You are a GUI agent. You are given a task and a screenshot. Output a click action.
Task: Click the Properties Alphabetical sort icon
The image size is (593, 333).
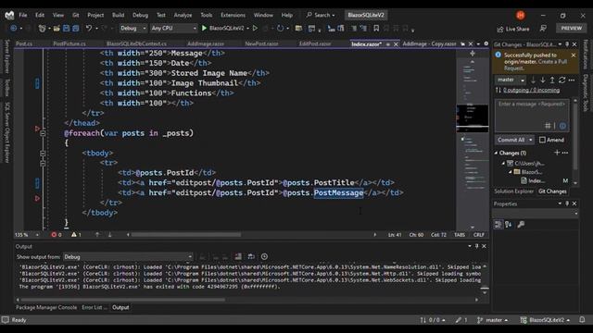pos(509,225)
